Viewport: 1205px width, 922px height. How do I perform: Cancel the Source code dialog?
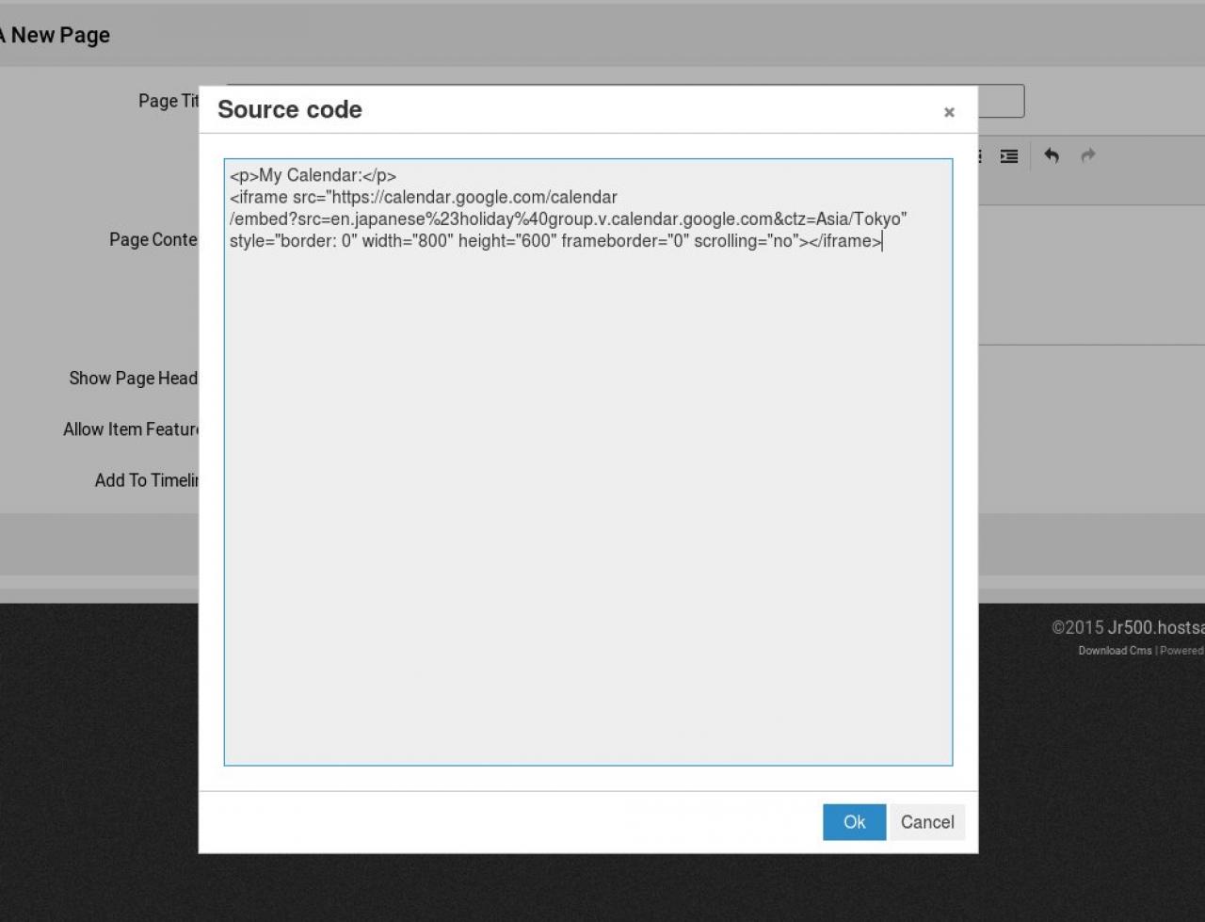pos(926,822)
